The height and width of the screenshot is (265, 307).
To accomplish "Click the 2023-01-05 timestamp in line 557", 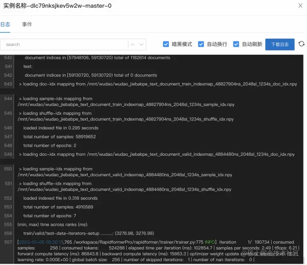I will click(x=41, y=242).
